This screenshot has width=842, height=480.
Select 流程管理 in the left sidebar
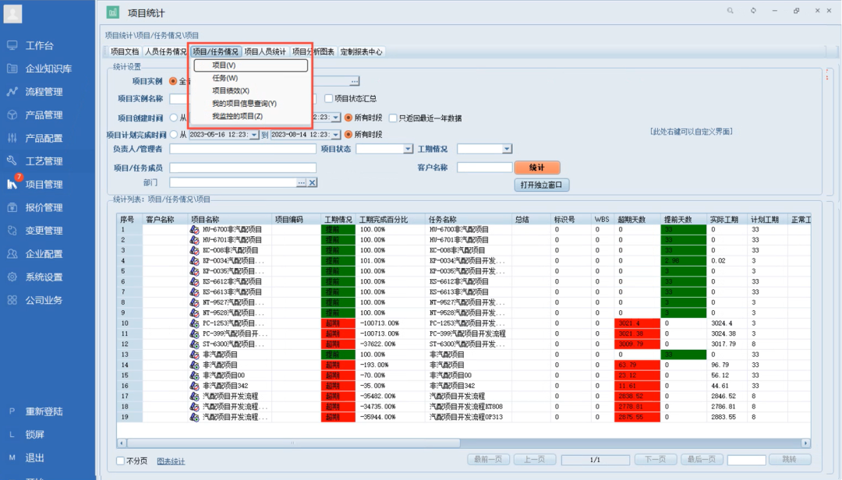[x=47, y=91]
